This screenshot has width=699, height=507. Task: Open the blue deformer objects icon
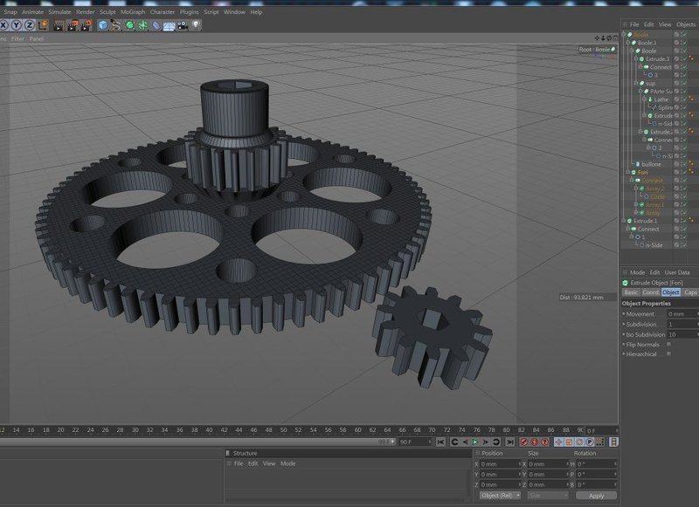click(156, 25)
